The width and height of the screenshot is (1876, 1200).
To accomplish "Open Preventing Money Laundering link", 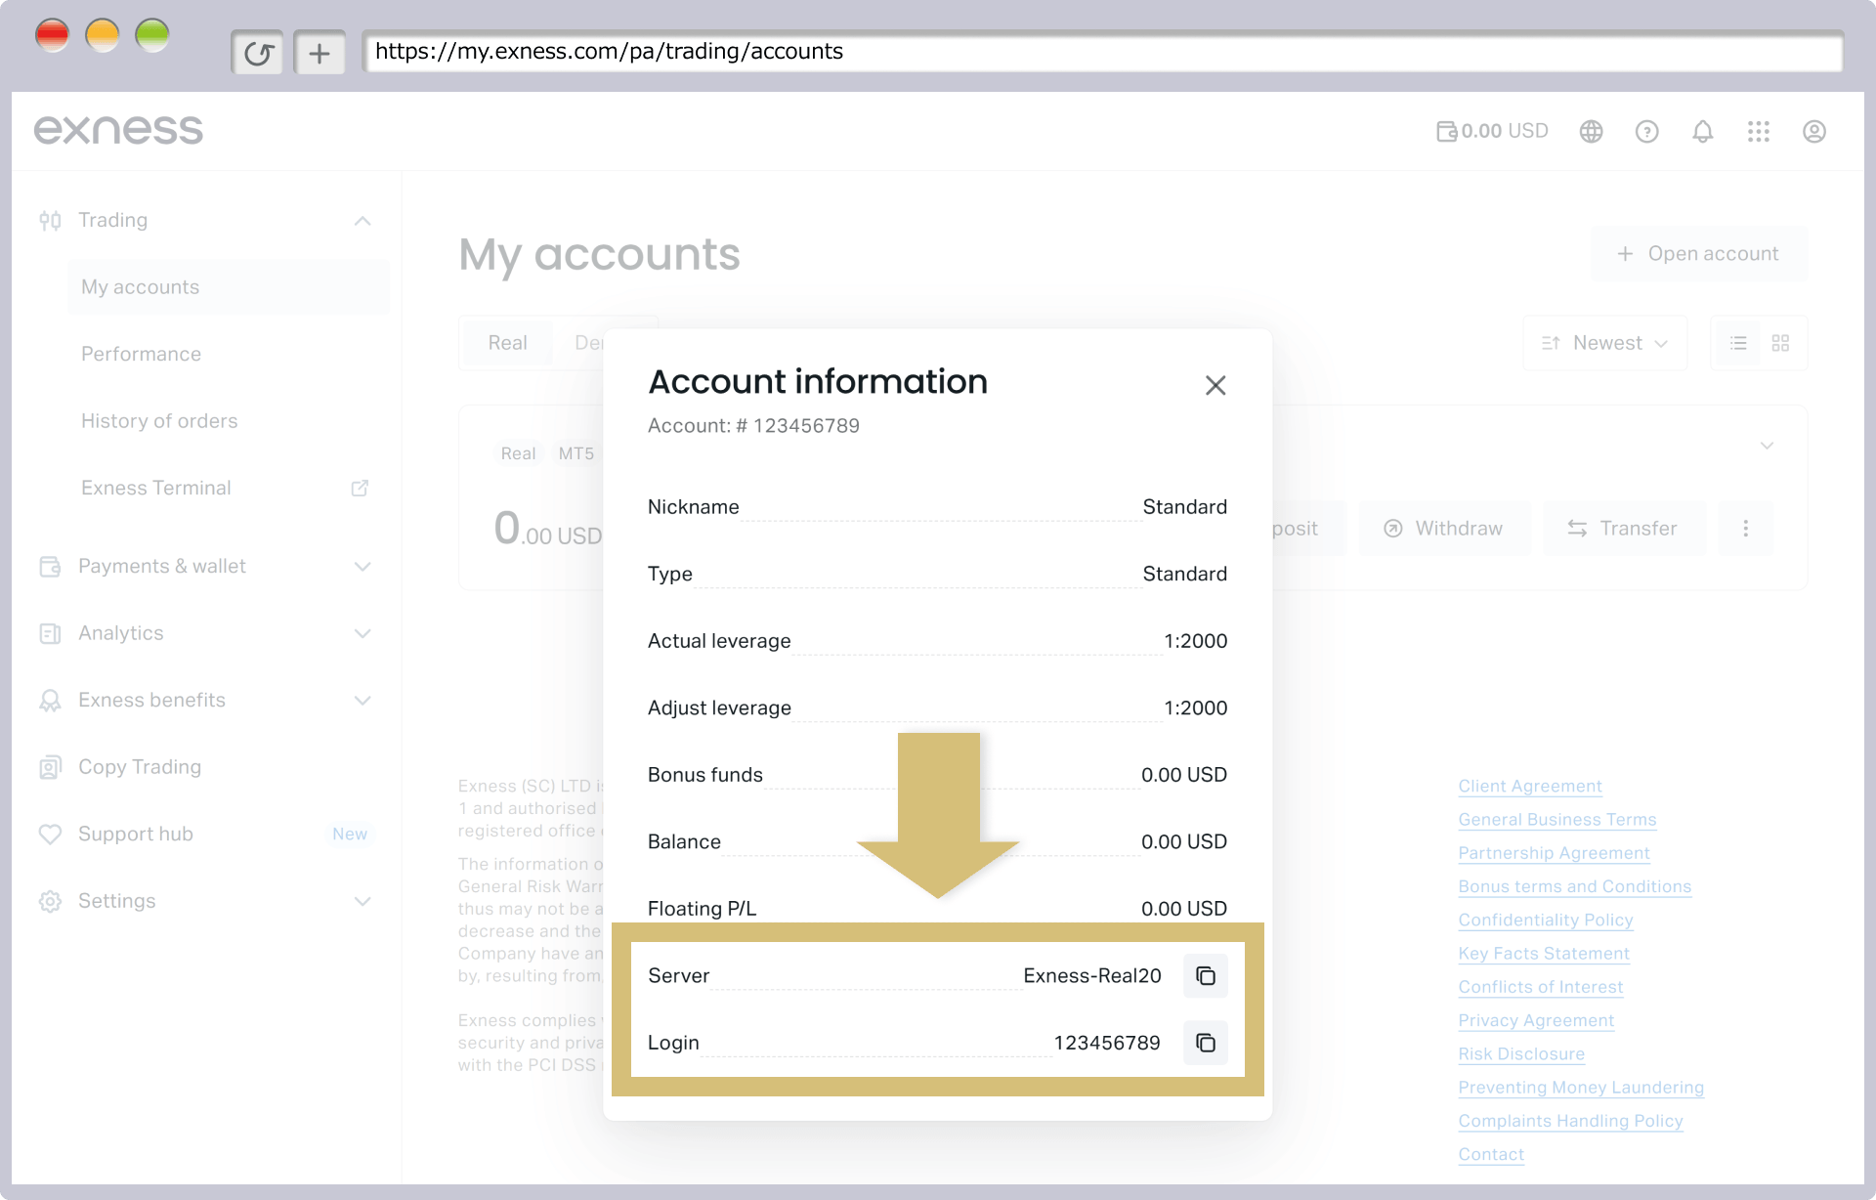I will click(1581, 1088).
